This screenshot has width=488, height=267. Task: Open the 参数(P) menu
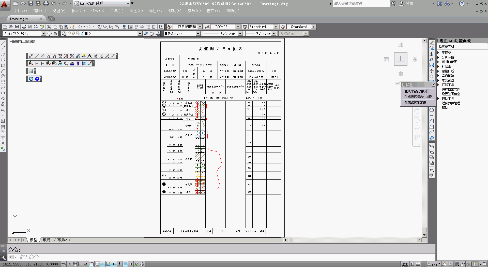(x=194, y=11)
